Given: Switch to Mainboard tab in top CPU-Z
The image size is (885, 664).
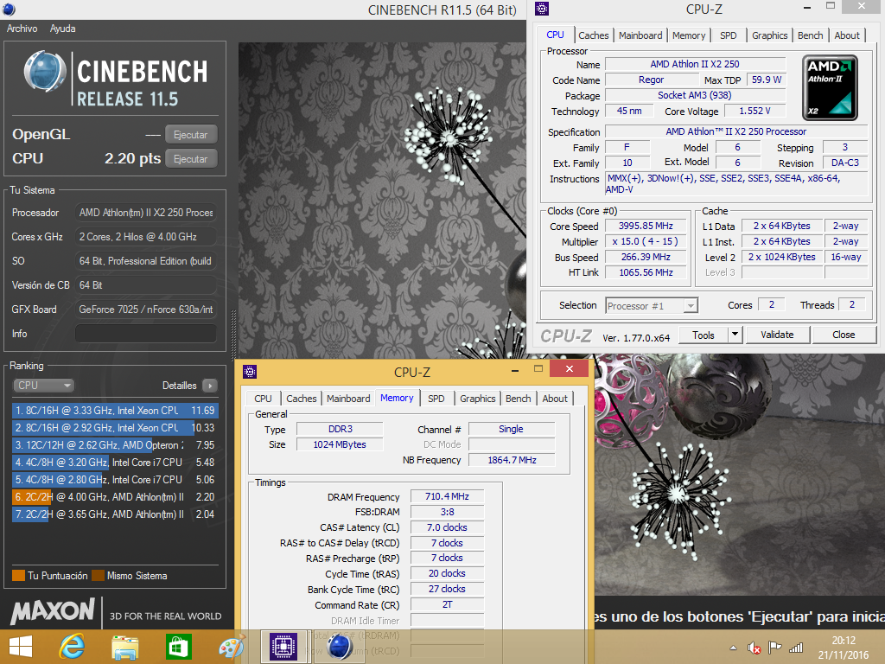Looking at the screenshot, I should pyautogui.click(x=640, y=35).
